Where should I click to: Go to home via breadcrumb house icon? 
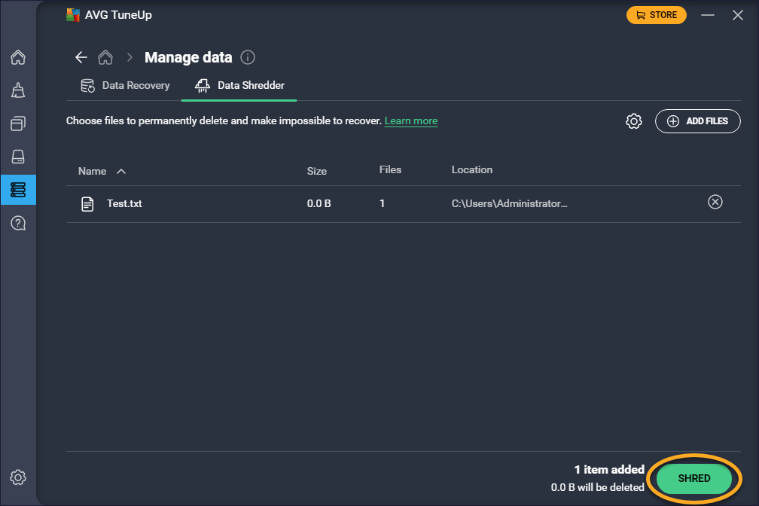[x=106, y=58]
